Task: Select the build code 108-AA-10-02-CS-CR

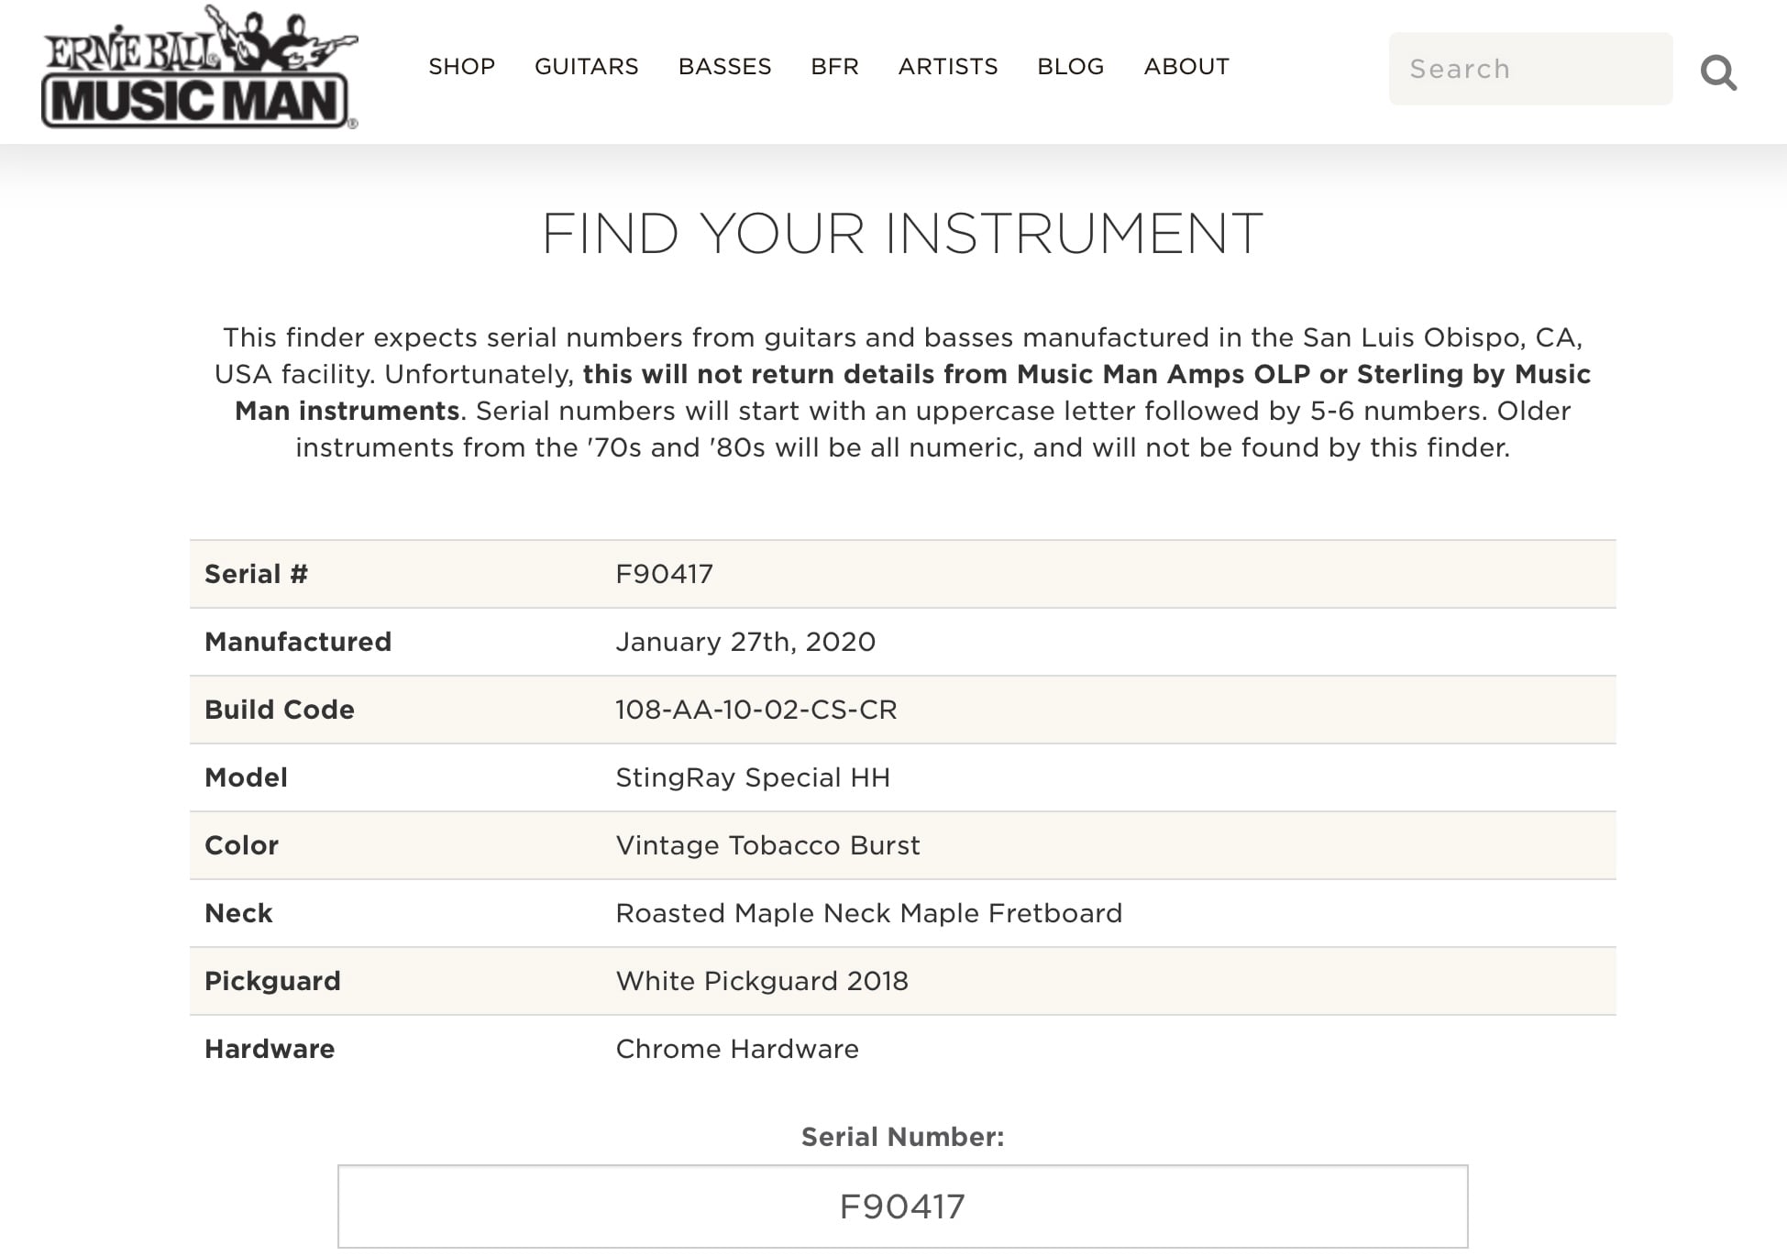Action: (756, 710)
